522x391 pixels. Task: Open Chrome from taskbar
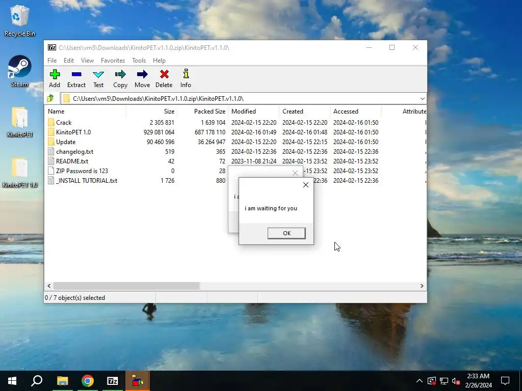tap(88, 381)
